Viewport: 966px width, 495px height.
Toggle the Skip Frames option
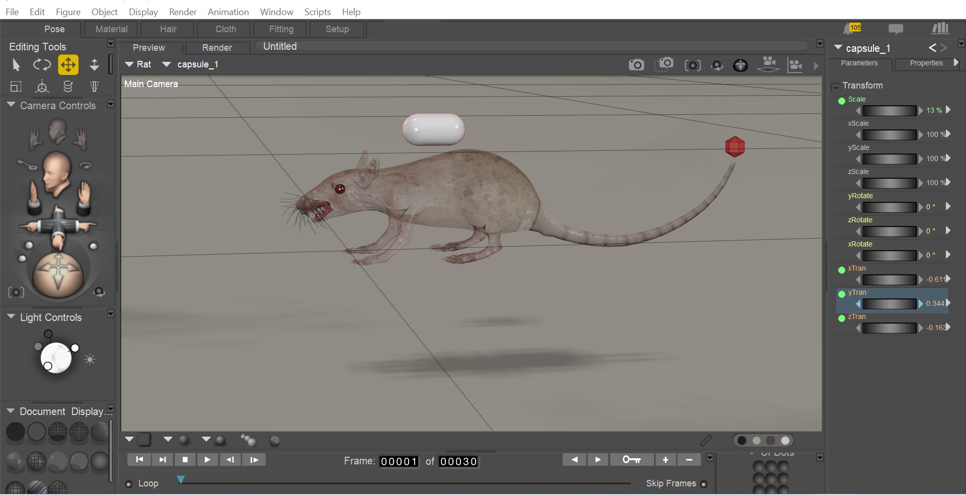pyautogui.click(x=703, y=484)
